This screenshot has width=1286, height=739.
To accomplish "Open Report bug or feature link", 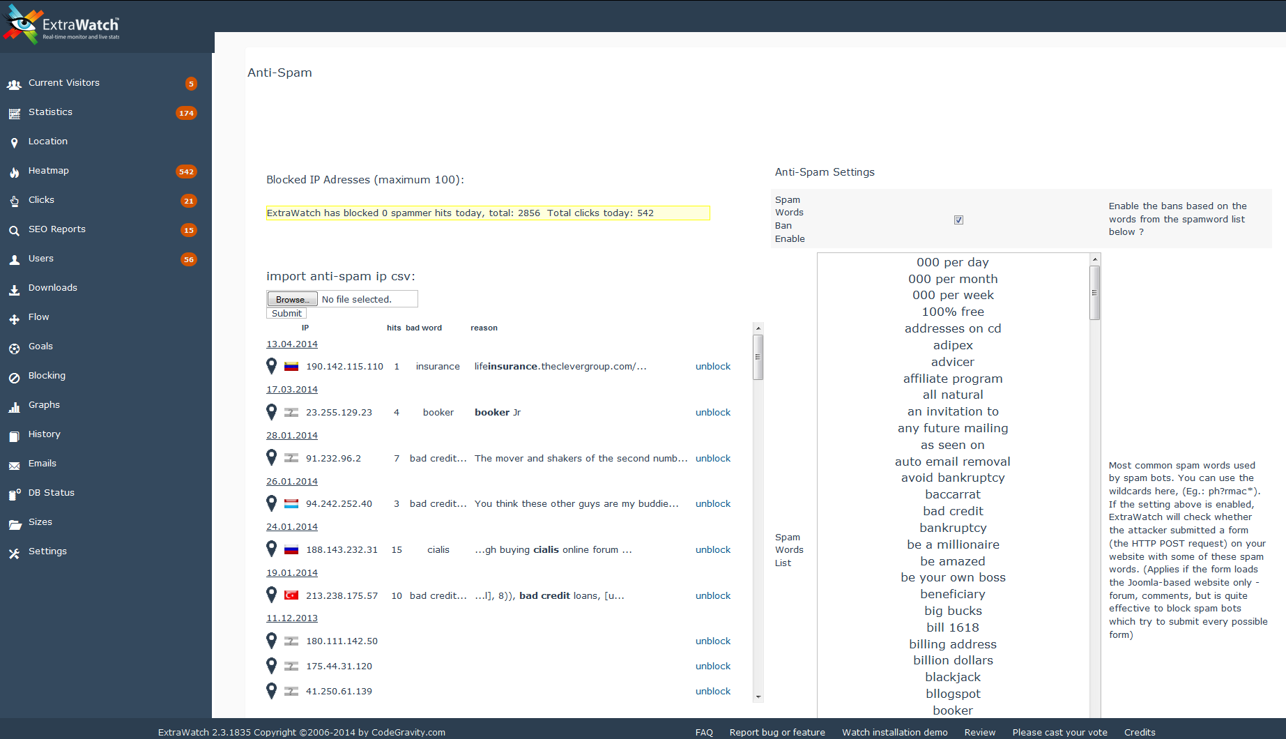I will tap(777, 732).
